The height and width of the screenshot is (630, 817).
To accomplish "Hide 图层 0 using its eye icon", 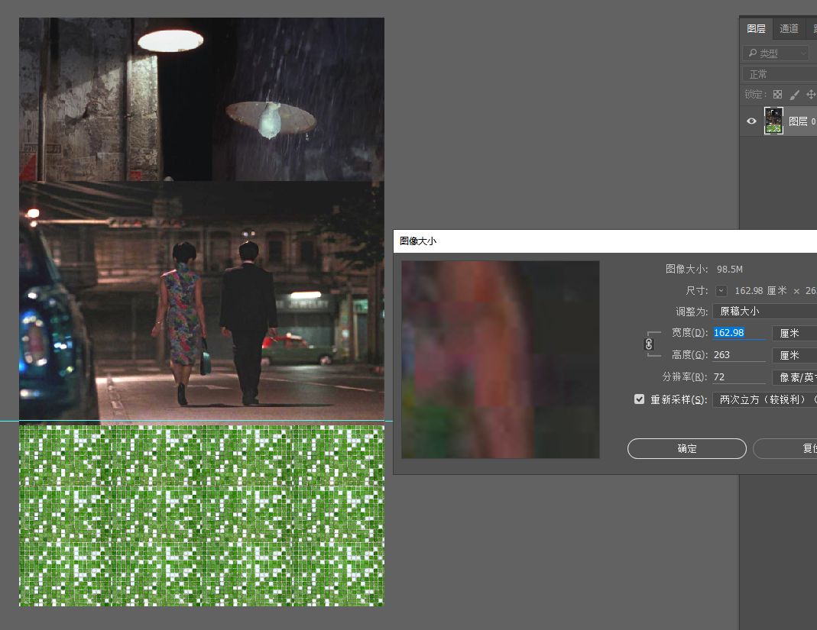I will pos(751,121).
